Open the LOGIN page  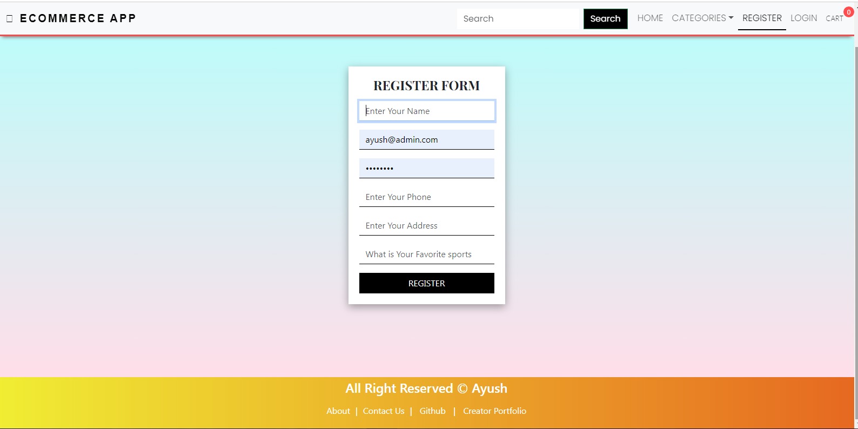click(803, 18)
